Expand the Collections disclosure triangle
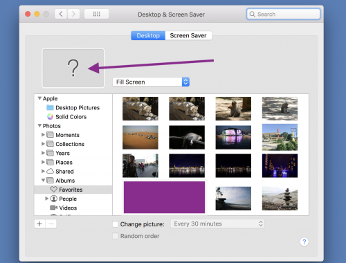This screenshot has height=263, width=346. point(43,144)
